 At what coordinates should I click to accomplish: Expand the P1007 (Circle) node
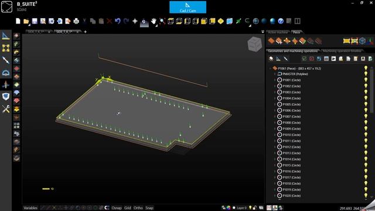(275, 117)
